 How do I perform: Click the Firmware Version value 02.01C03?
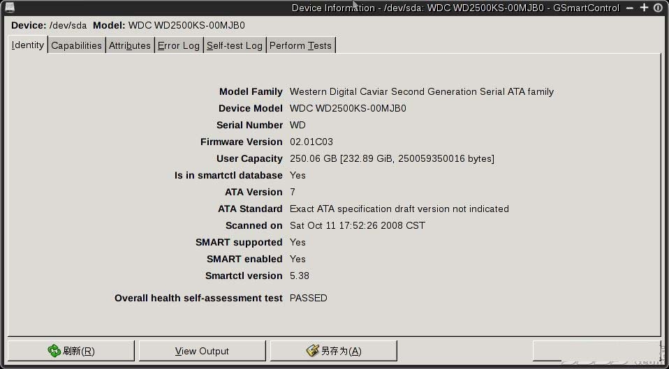(x=311, y=142)
